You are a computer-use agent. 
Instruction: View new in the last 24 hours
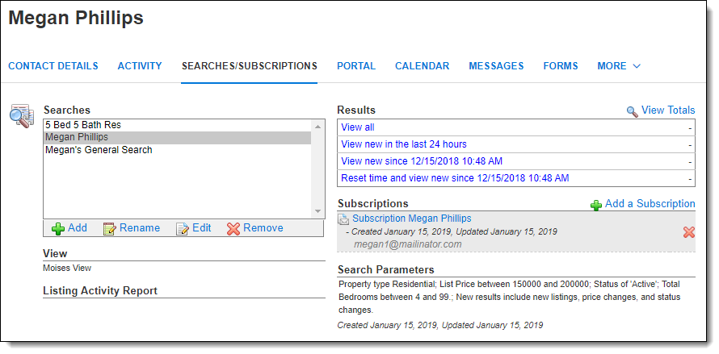click(x=404, y=144)
